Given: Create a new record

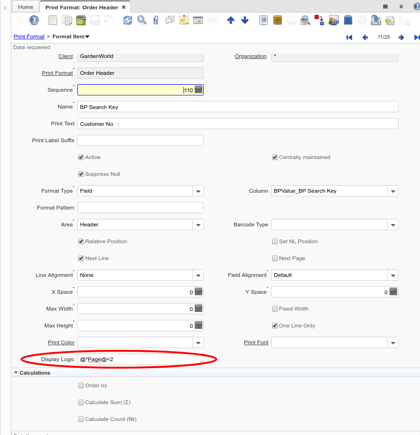Looking at the screenshot, I should click(x=53, y=21).
